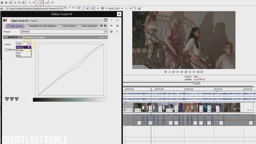Viewport: 256px width, 144px height.
Task: Choose Vert from the Canal list
Action: pyautogui.click(x=24, y=53)
